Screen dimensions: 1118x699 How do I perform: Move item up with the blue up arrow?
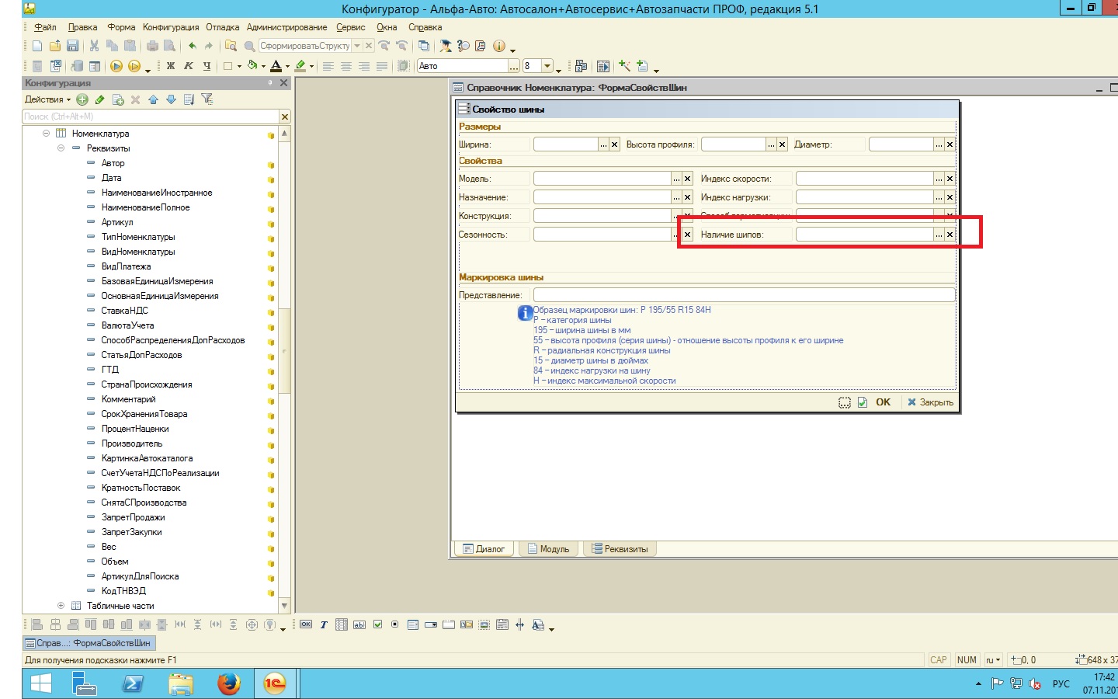[x=153, y=99]
